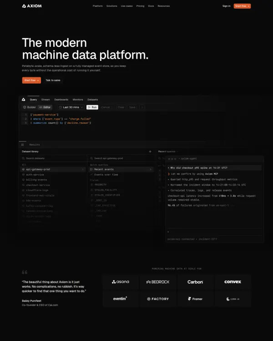
Task: Click the three-dot more options button near Save
Action: coord(142,107)
